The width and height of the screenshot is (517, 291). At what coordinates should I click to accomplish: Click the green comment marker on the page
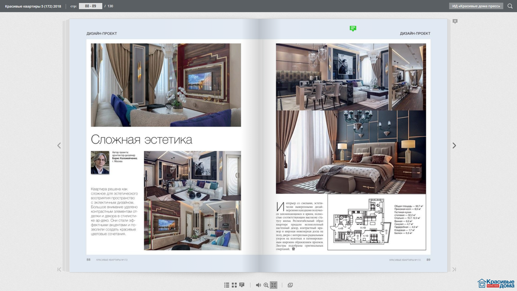click(x=353, y=28)
